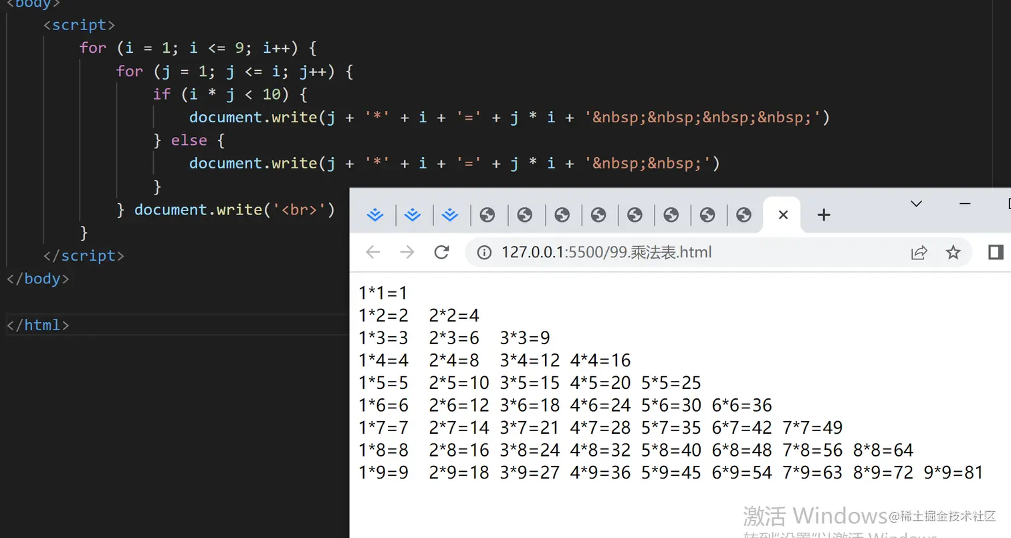The image size is (1011, 538).
Task: Share this page from the address bar
Action: coord(919,253)
